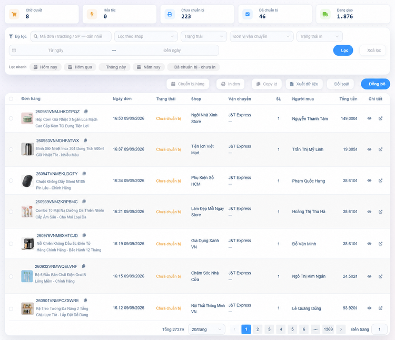Select order 260947VNMEKLDQTY checkbox
The height and width of the screenshot is (340, 395).
[x=11, y=181]
